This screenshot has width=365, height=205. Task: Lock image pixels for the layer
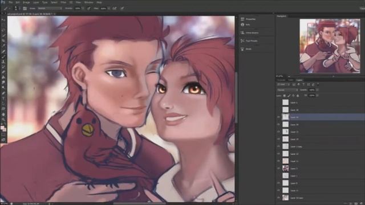[289, 96]
